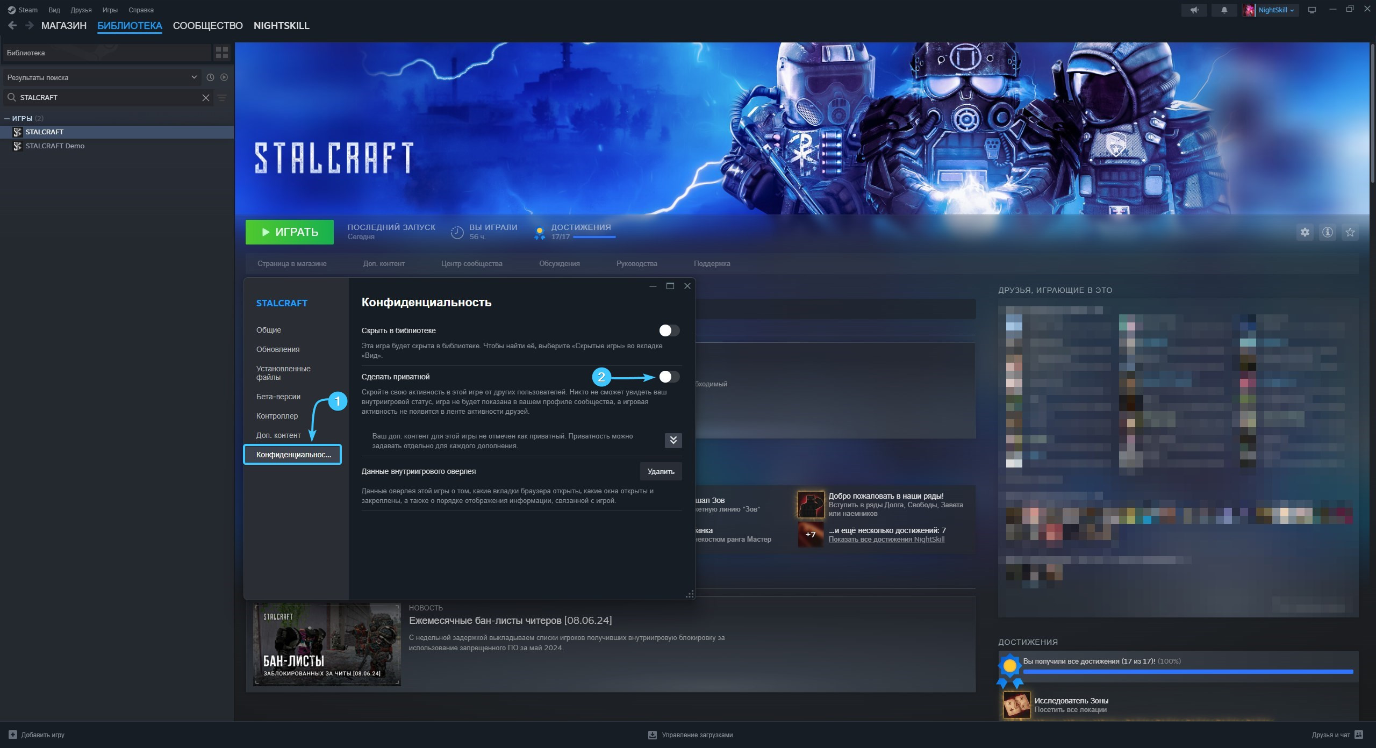The height and width of the screenshot is (748, 1376).
Task: Click the notifications bell icon
Action: [1224, 9]
